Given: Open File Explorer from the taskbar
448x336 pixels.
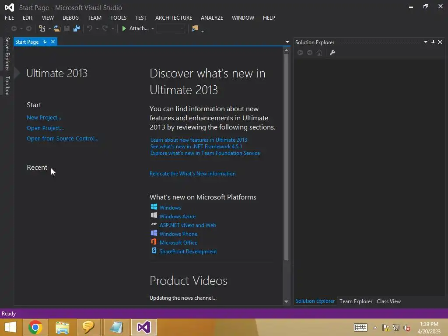Looking at the screenshot, I should pos(62,327).
